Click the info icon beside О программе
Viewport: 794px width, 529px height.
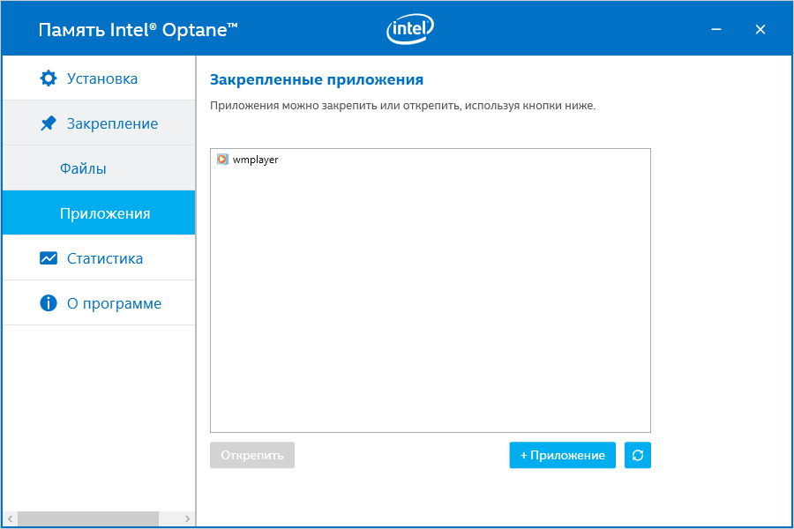[49, 303]
